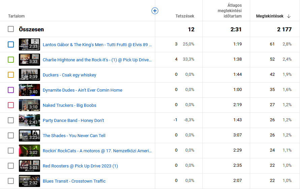Toggle the pink Naked Truckers row checkbox
The height and width of the screenshot is (189, 300).
[x=11, y=105]
